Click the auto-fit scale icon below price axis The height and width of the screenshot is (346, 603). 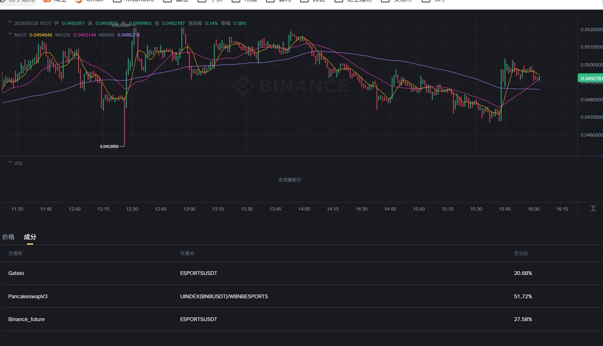pos(593,209)
